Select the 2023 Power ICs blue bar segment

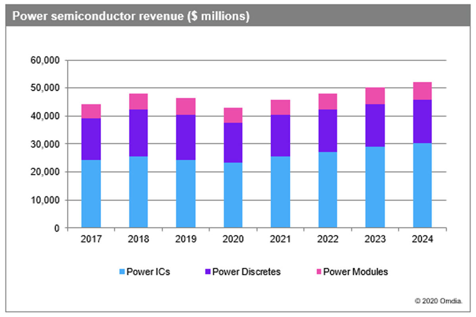(375, 187)
